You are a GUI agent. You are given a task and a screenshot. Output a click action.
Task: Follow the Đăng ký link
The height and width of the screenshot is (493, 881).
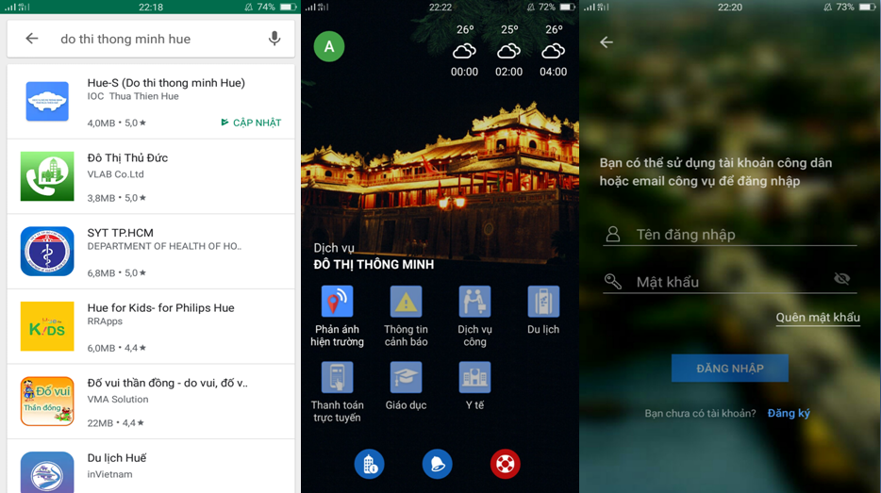(789, 413)
